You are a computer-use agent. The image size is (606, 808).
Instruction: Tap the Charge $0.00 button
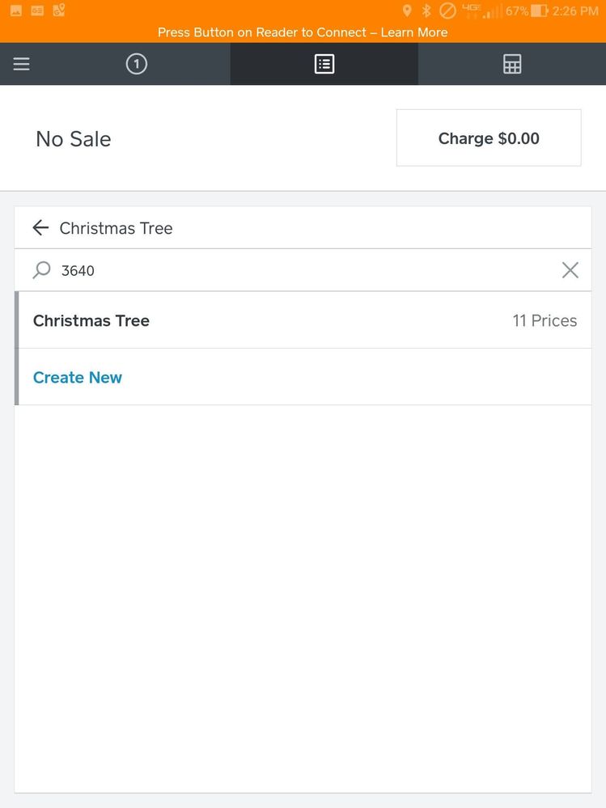tap(489, 138)
